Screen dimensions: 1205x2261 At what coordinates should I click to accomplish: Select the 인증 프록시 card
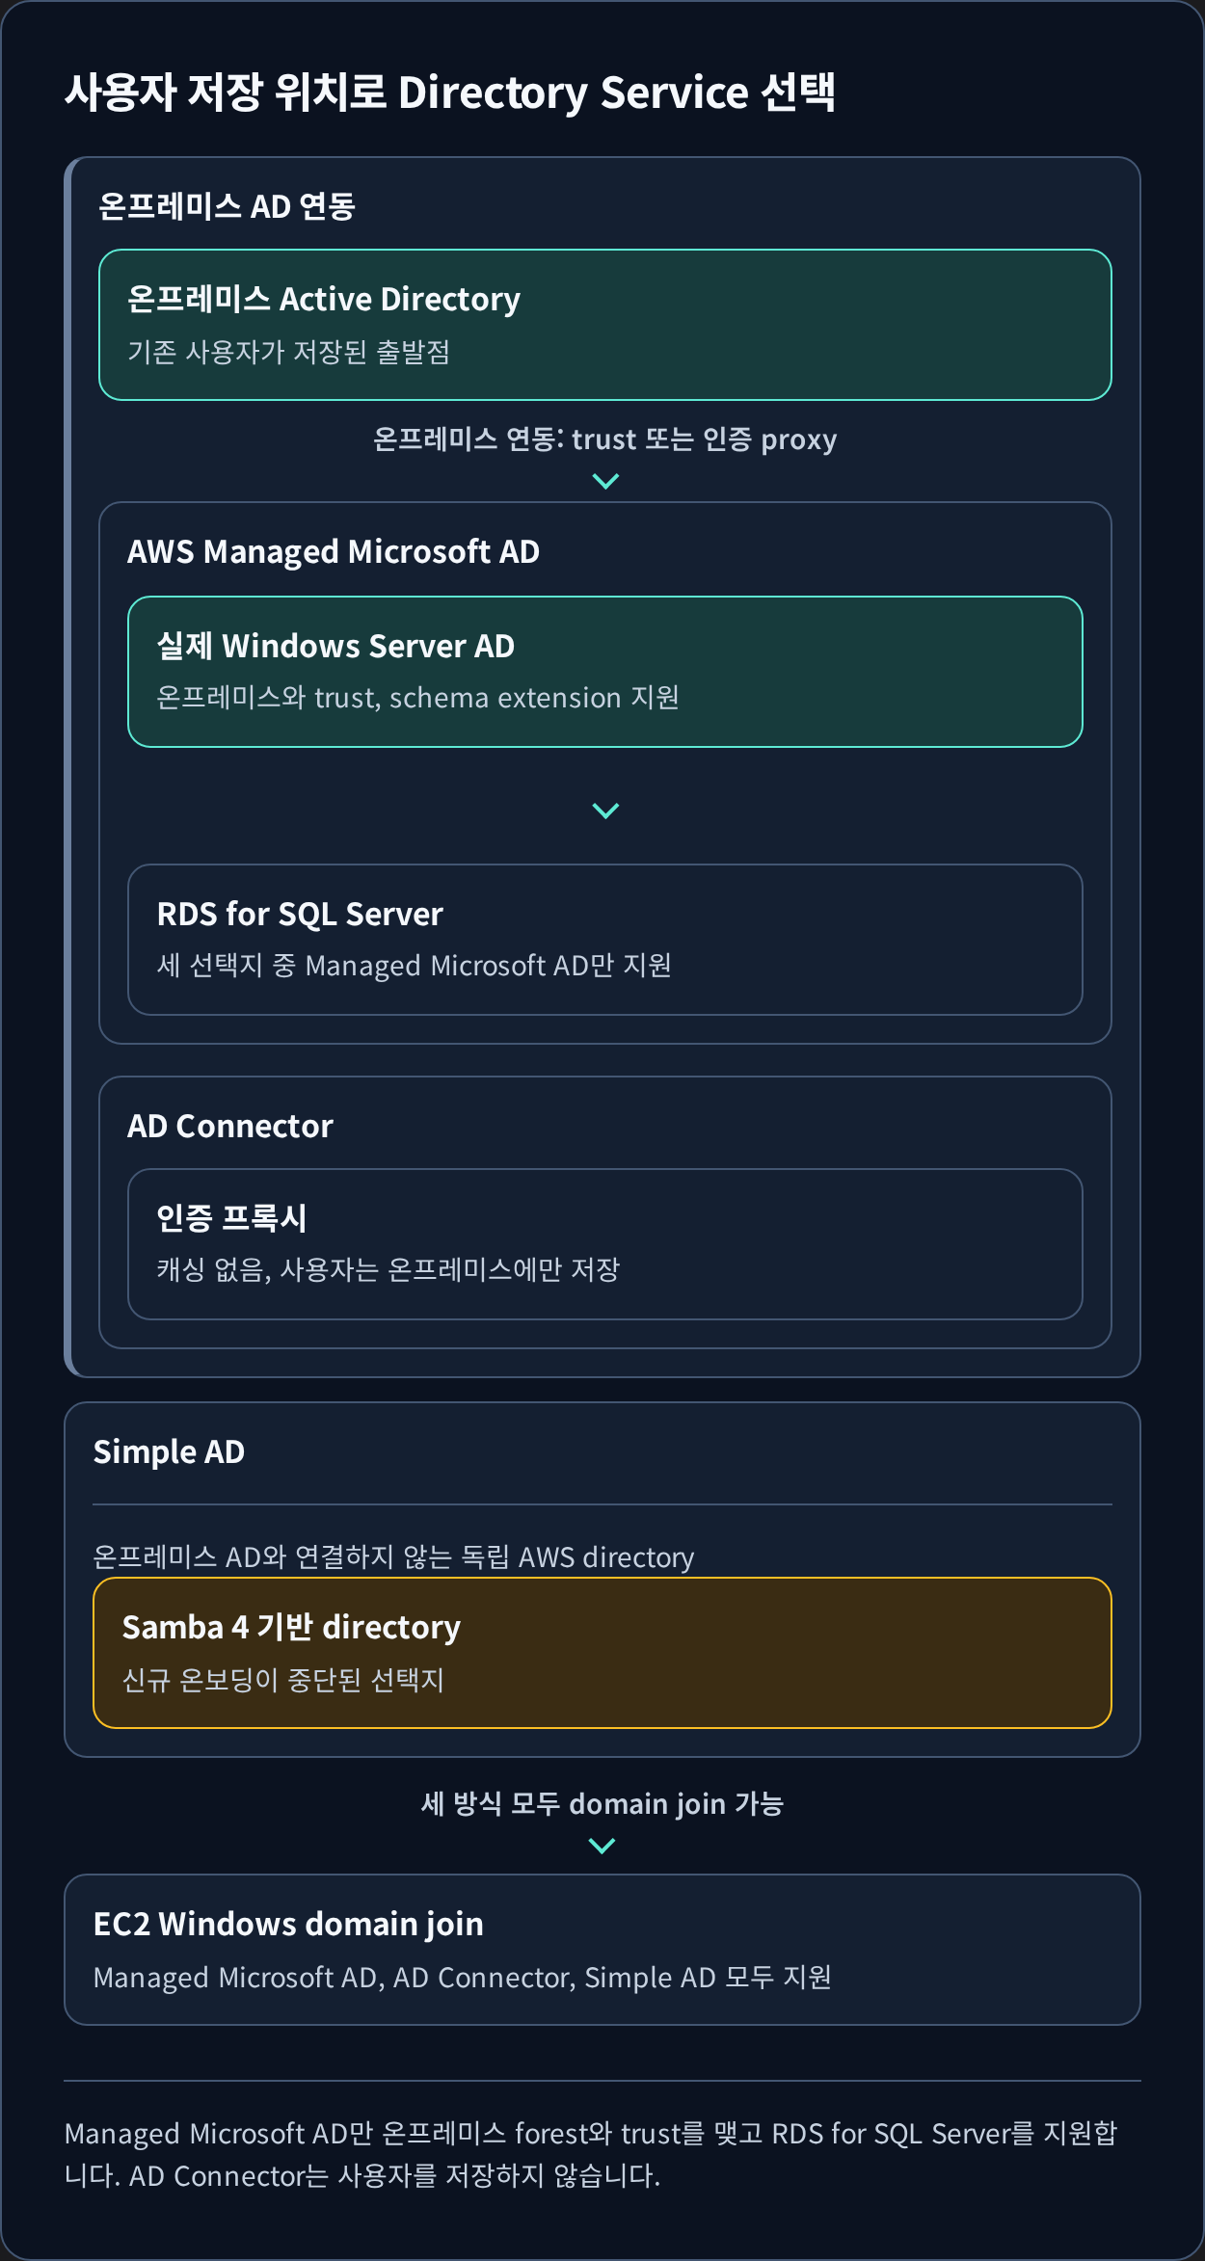pyautogui.click(x=605, y=1244)
